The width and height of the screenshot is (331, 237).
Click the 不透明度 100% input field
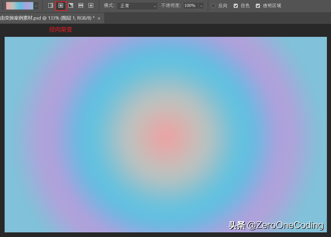pos(191,5)
